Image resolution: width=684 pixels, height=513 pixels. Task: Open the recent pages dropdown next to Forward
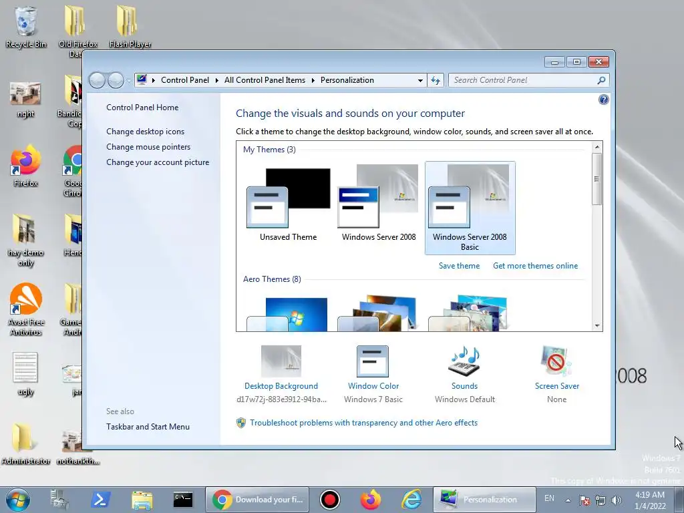[128, 80]
